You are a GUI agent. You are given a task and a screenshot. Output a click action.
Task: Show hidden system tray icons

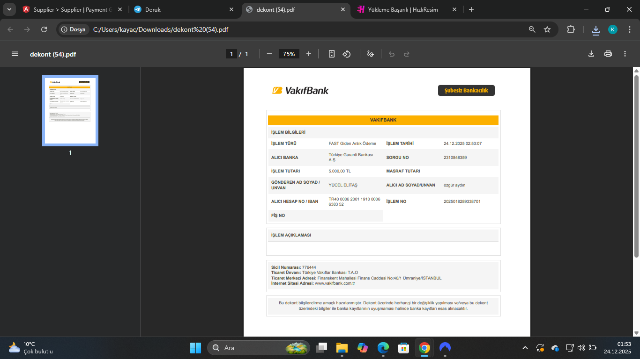tap(525, 348)
